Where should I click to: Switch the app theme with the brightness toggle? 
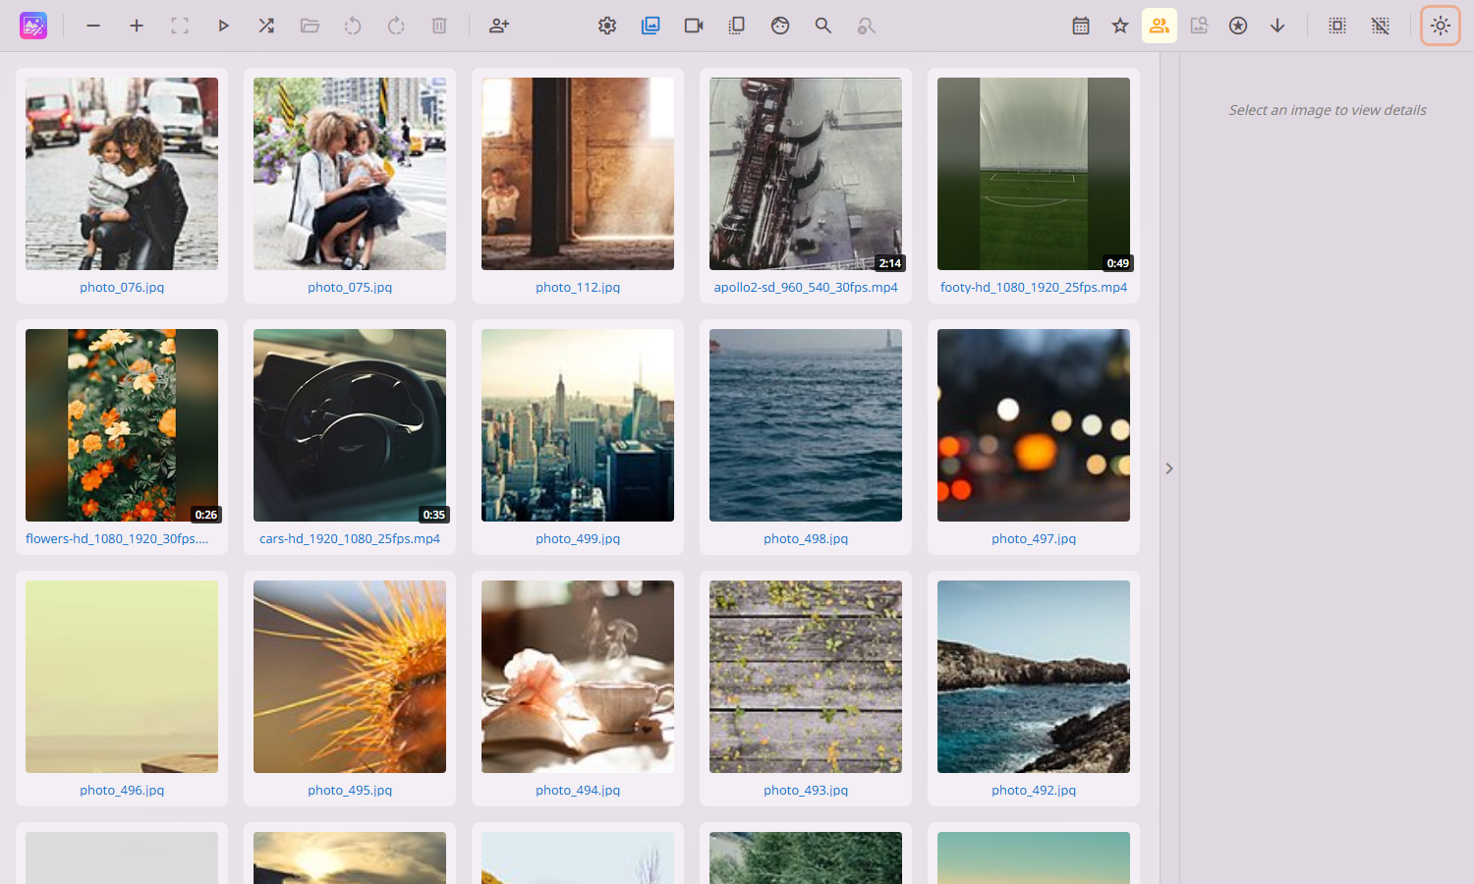(1440, 26)
